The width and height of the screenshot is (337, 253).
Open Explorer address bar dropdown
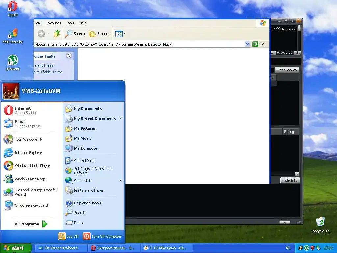(x=247, y=44)
